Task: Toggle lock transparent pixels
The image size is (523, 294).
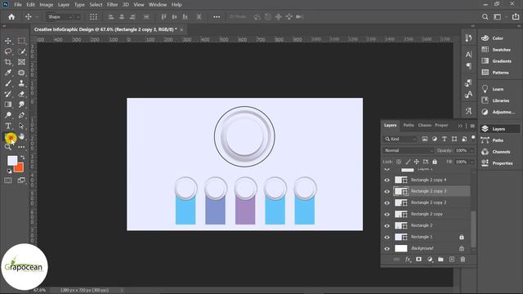Action: coord(399,162)
